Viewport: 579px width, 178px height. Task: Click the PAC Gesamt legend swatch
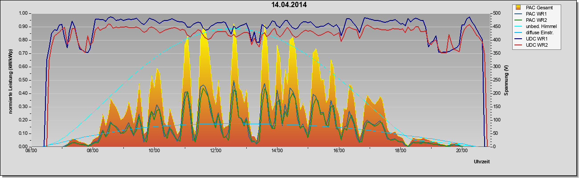(518, 7)
